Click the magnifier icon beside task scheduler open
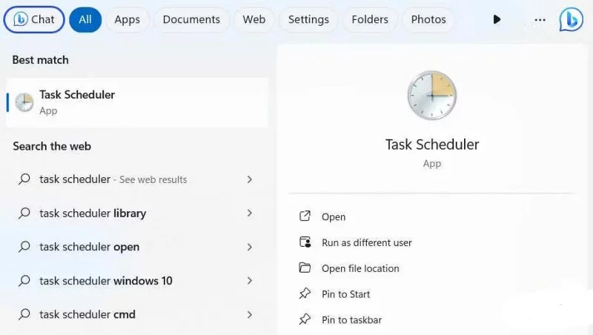 (x=24, y=247)
